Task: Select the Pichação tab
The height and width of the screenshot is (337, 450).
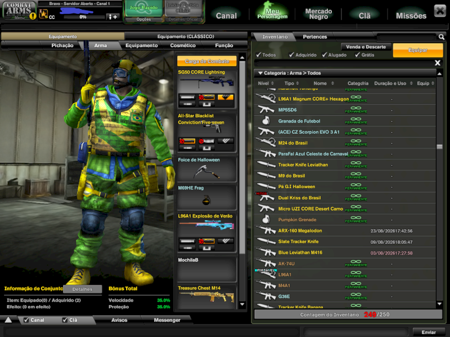Action: click(62, 45)
